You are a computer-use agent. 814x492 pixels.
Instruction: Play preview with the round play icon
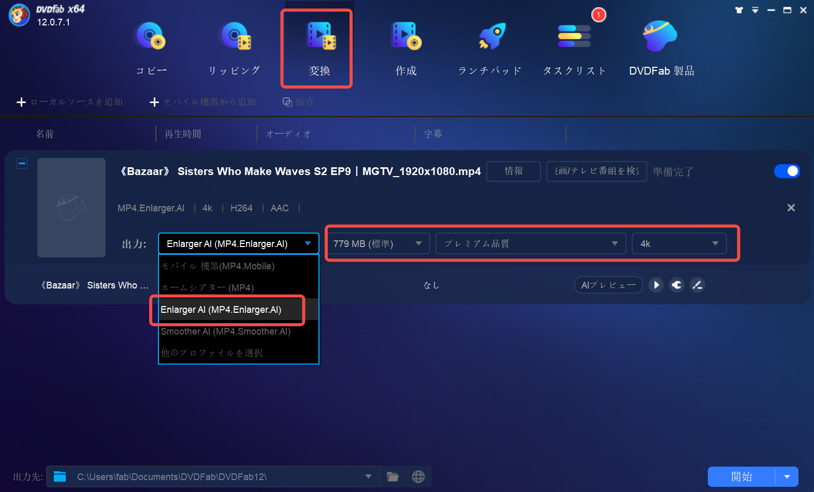coord(656,285)
